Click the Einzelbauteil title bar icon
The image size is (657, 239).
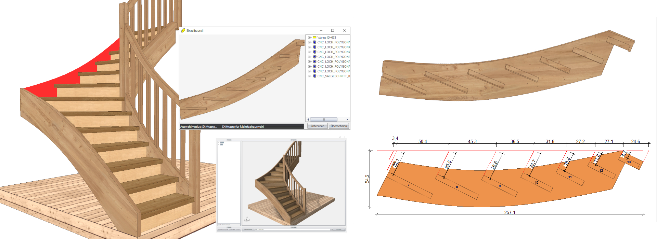click(x=183, y=30)
